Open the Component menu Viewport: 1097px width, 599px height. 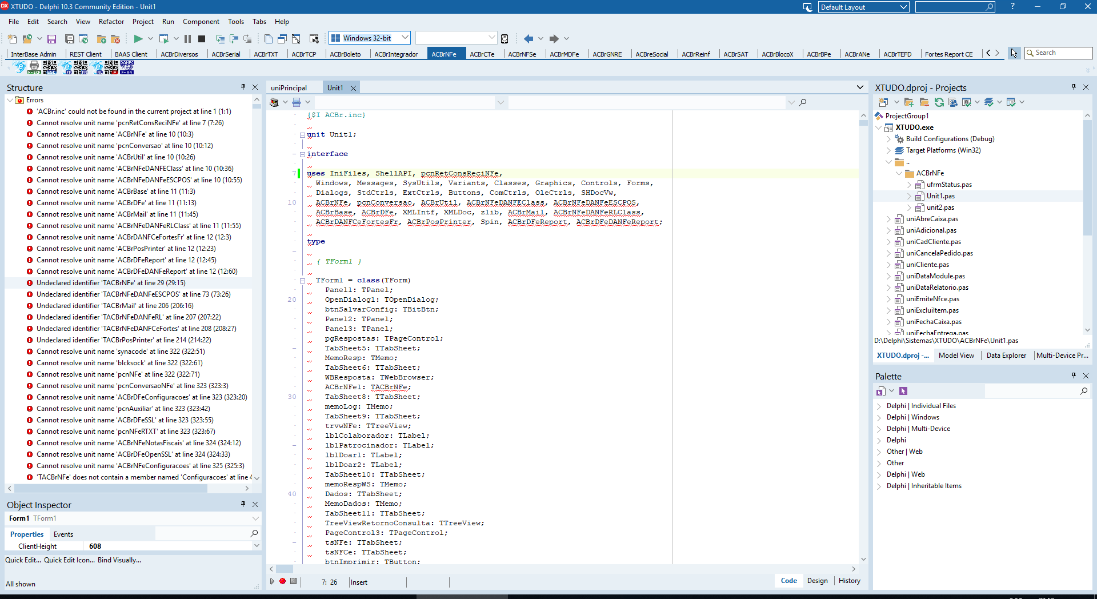[x=201, y=22]
